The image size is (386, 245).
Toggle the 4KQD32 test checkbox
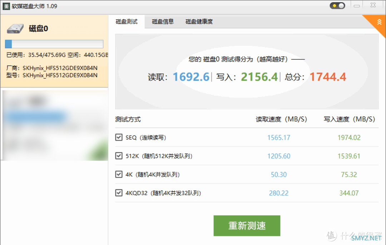click(119, 193)
